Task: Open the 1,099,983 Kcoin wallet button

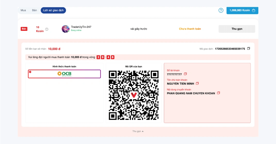Action: [242, 10]
